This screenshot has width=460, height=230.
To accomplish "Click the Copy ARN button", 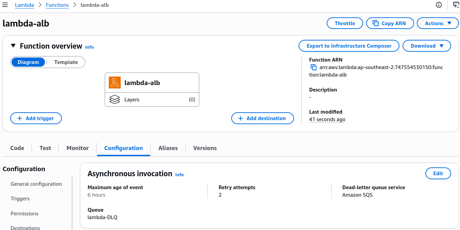I will pos(390,23).
